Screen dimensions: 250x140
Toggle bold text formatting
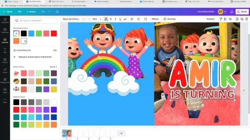point(111,19)
